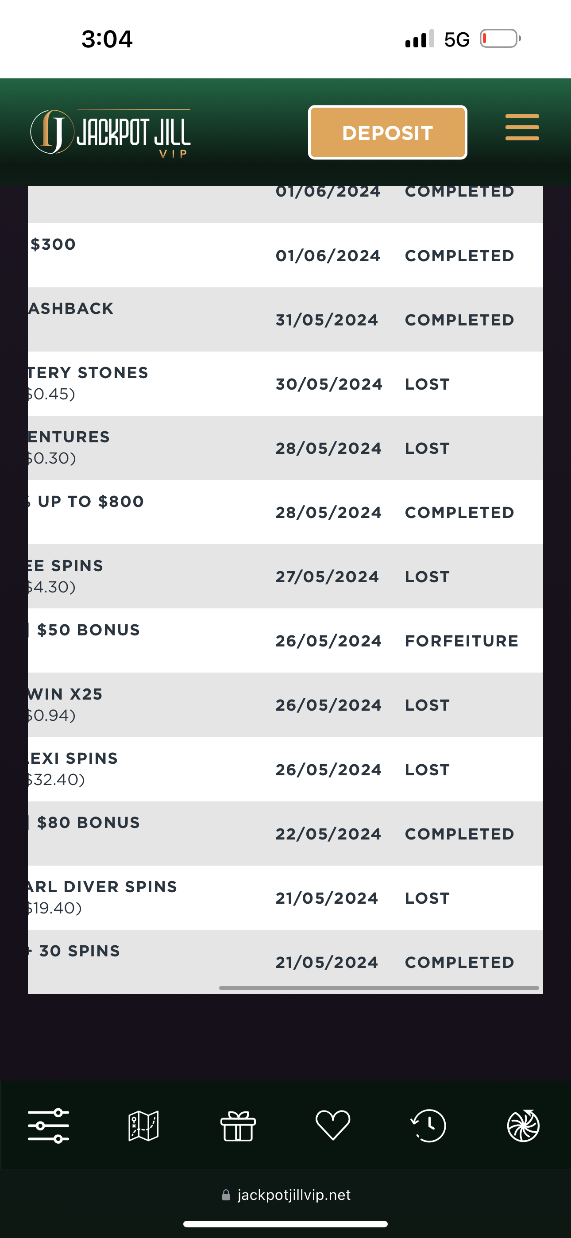Open the heart favourites icon

pyautogui.click(x=332, y=1126)
